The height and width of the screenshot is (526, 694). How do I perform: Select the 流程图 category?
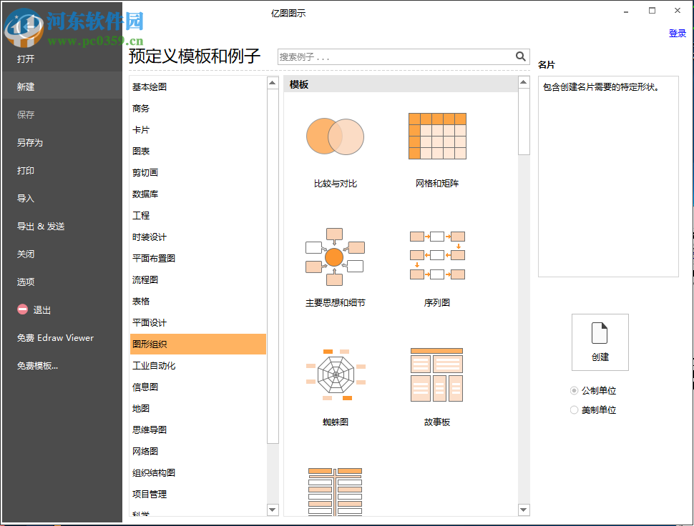point(146,279)
